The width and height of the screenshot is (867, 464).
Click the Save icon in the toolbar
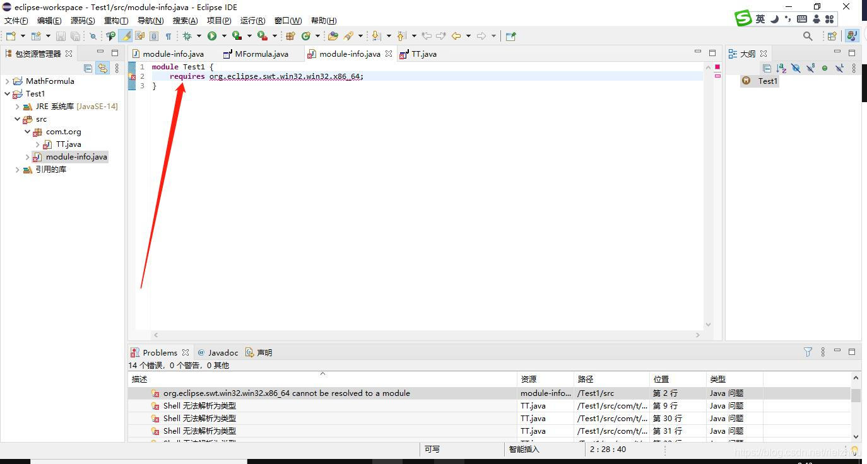coord(61,36)
